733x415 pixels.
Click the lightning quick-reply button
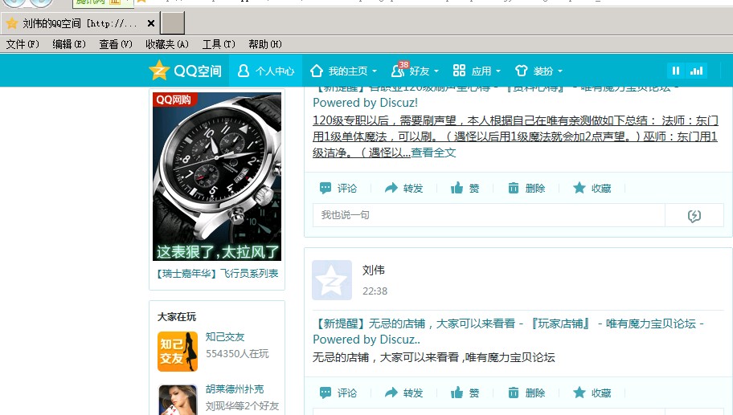(694, 215)
